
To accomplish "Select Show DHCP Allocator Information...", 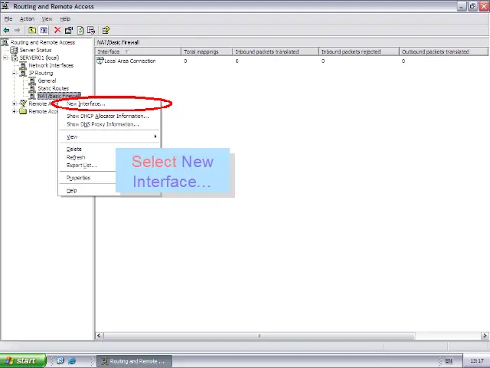I will click(x=109, y=116).
